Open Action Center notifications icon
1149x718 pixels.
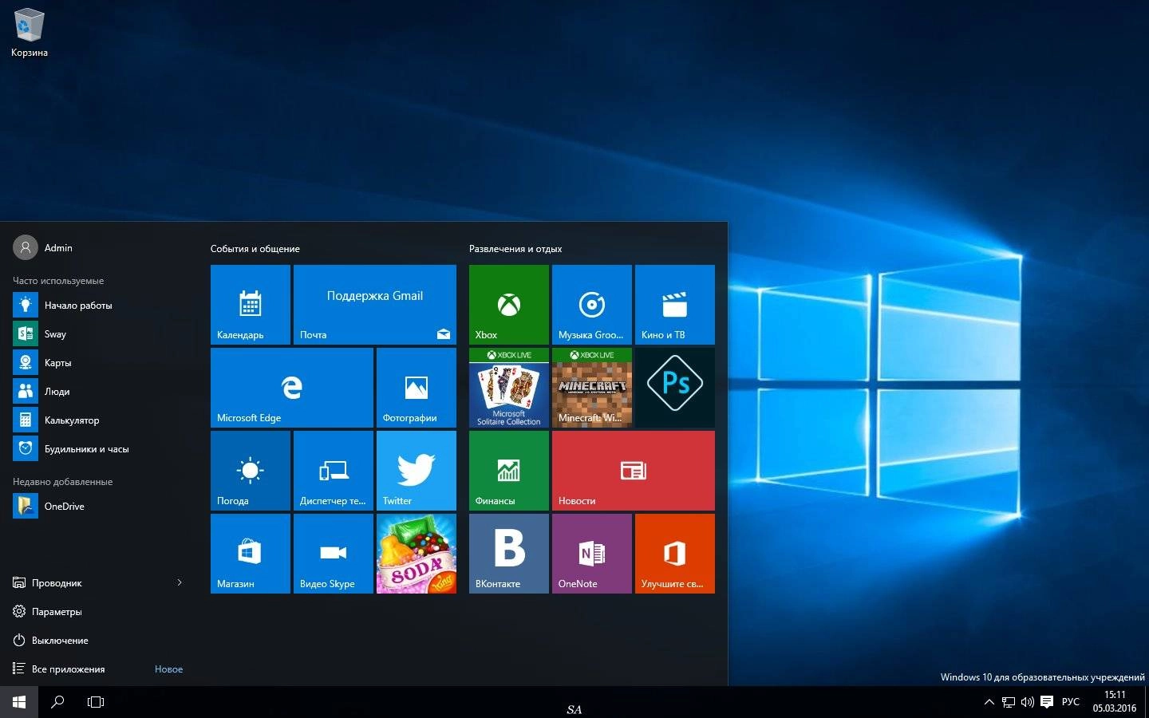coord(1047,702)
